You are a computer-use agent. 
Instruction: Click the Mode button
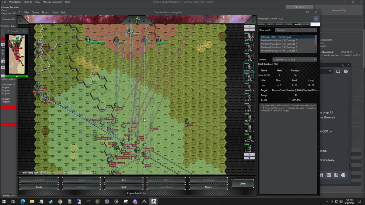[x=39, y=187]
